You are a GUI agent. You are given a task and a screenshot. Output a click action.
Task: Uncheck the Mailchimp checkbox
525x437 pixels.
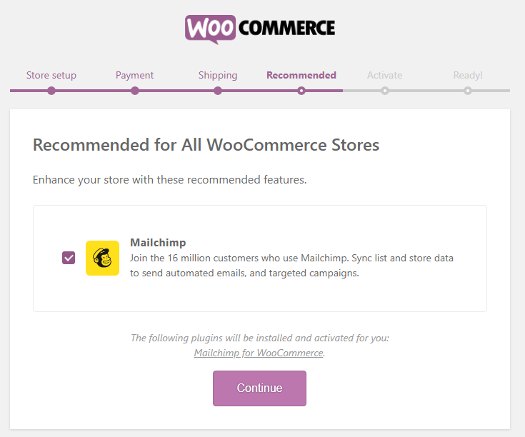(69, 258)
